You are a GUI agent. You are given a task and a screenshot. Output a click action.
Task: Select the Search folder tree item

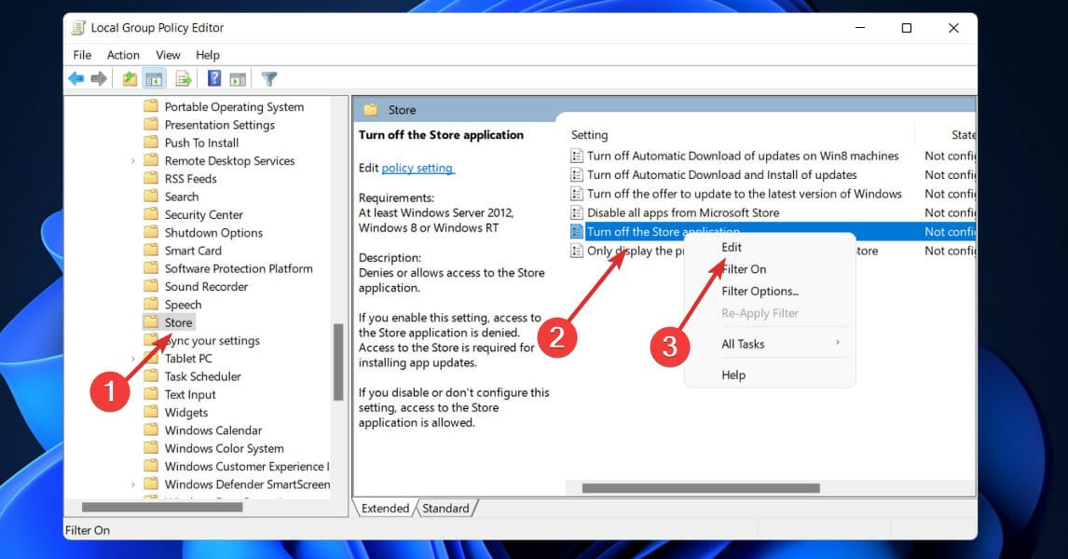coord(181,197)
